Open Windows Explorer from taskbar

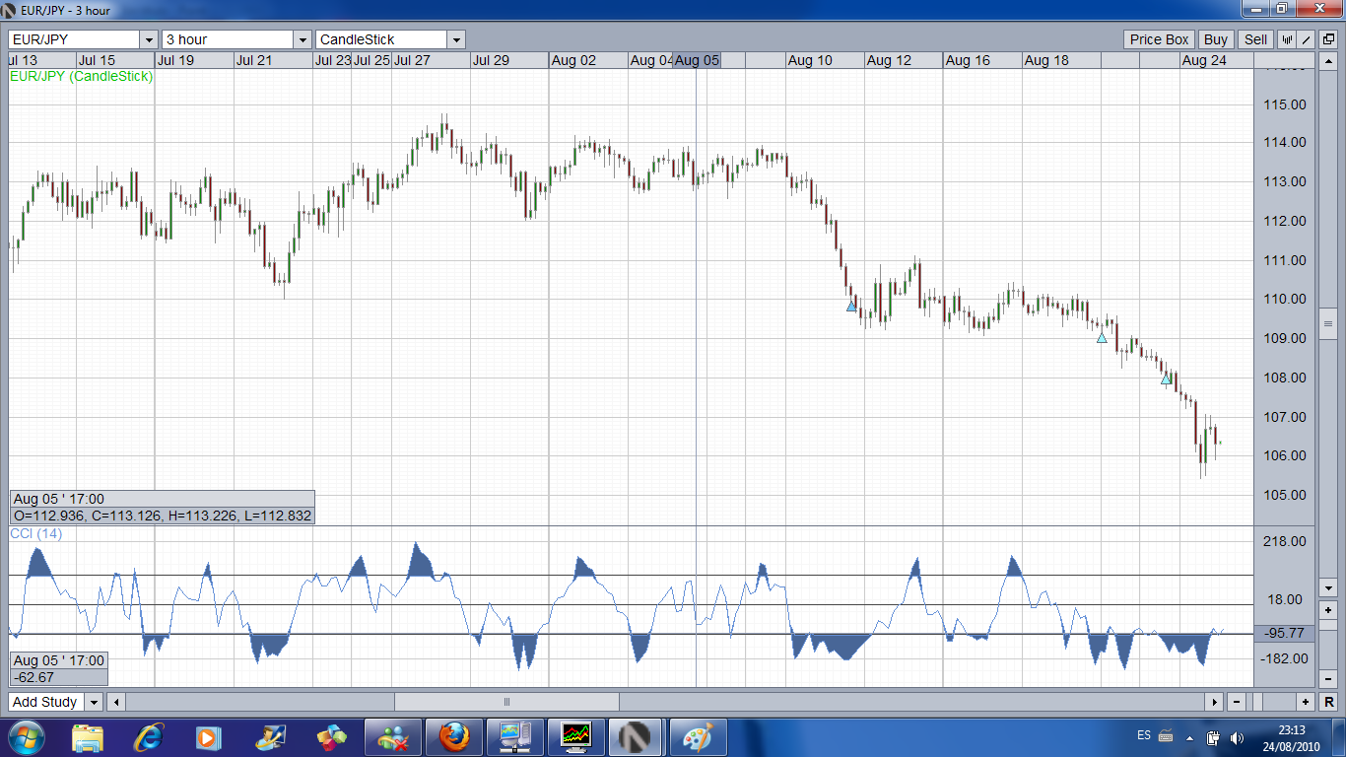pos(88,736)
